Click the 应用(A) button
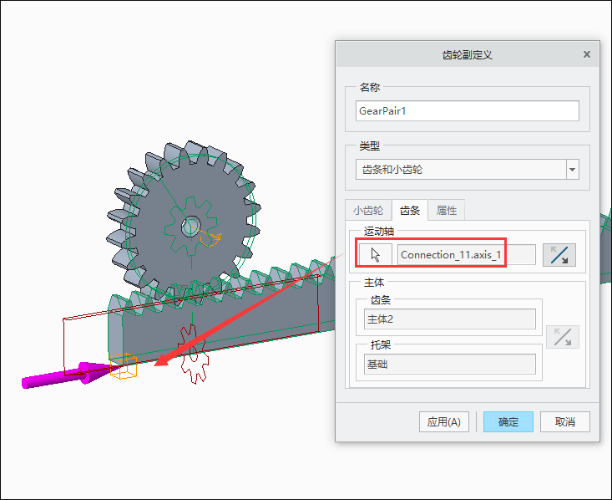Viewport: 612px width, 500px height. pyautogui.click(x=444, y=421)
